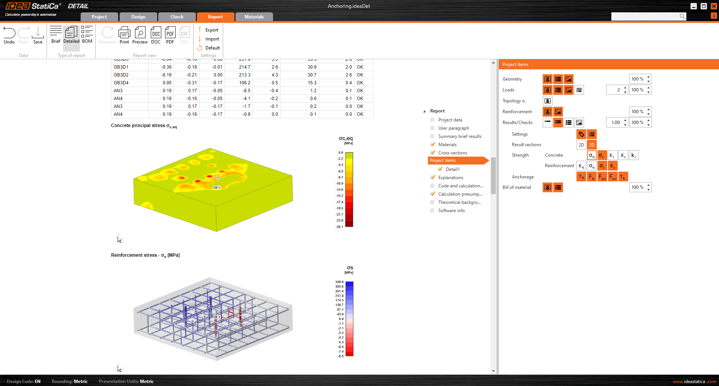Image resolution: width=719 pixels, height=386 pixels.
Task: Switch result sections to 2D
Action: pos(581,145)
